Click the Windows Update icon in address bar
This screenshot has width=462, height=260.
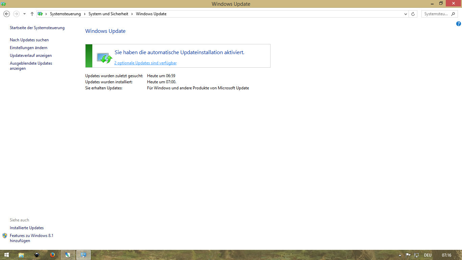pyautogui.click(x=40, y=14)
